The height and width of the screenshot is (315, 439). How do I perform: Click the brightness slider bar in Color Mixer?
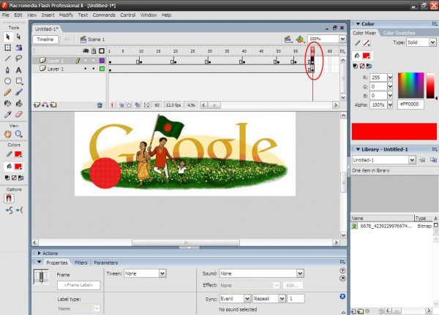[x=430, y=86]
